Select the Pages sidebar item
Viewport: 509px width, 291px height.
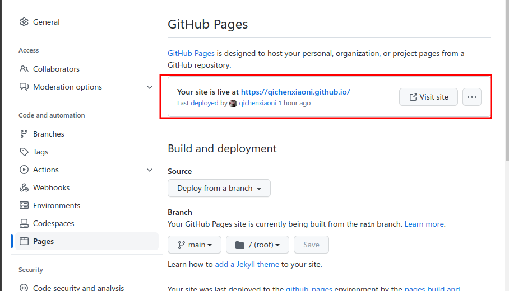tap(87, 241)
